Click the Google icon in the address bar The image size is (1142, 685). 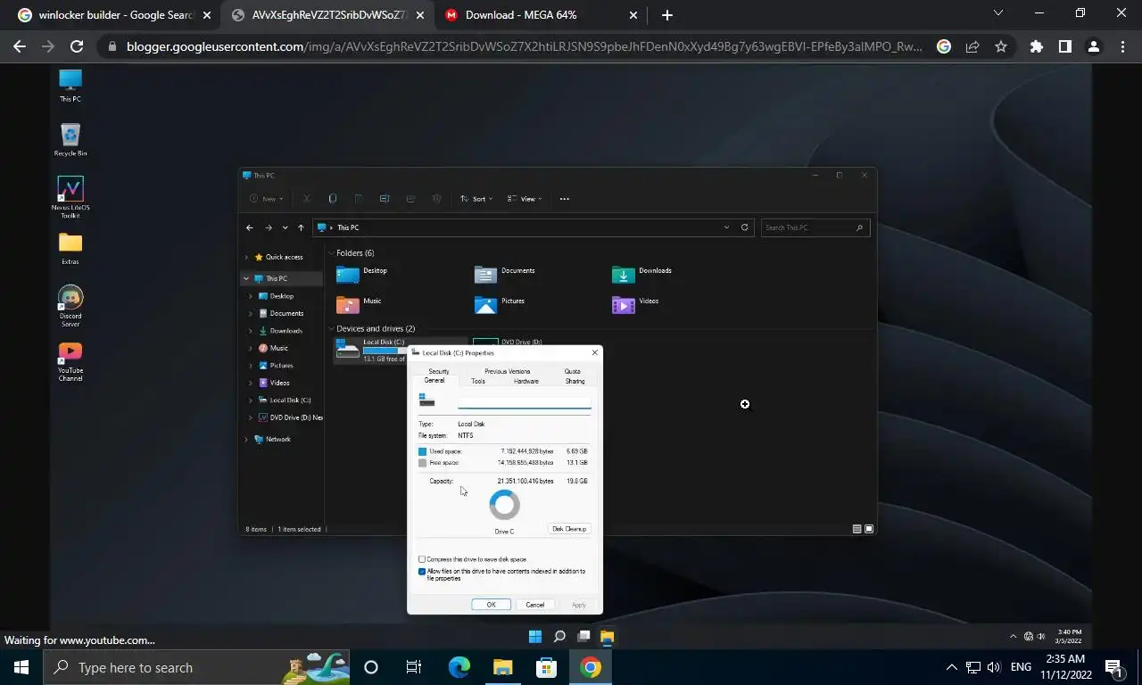coord(944,46)
